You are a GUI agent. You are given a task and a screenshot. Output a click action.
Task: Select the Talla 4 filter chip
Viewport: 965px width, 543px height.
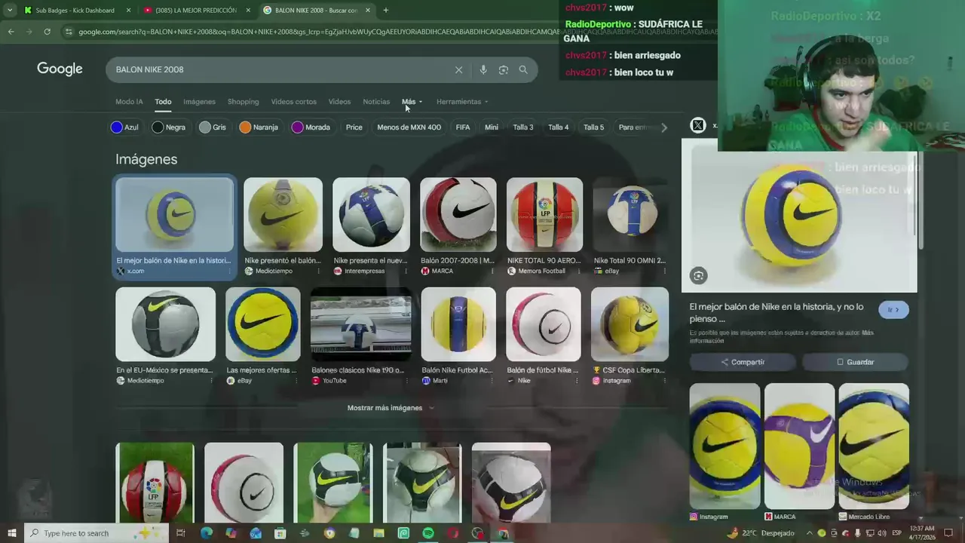[x=559, y=127]
